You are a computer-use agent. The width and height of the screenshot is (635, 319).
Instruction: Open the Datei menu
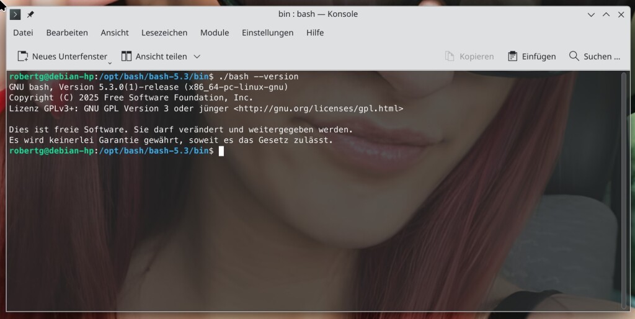[x=23, y=33]
